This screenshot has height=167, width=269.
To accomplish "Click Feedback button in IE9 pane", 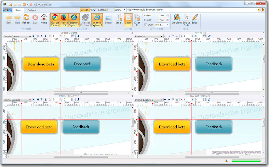I will coord(214,127).
